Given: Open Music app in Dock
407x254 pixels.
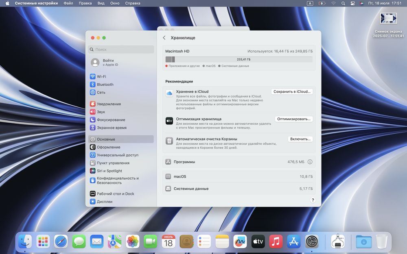Looking at the screenshot, I should click(276, 241).
